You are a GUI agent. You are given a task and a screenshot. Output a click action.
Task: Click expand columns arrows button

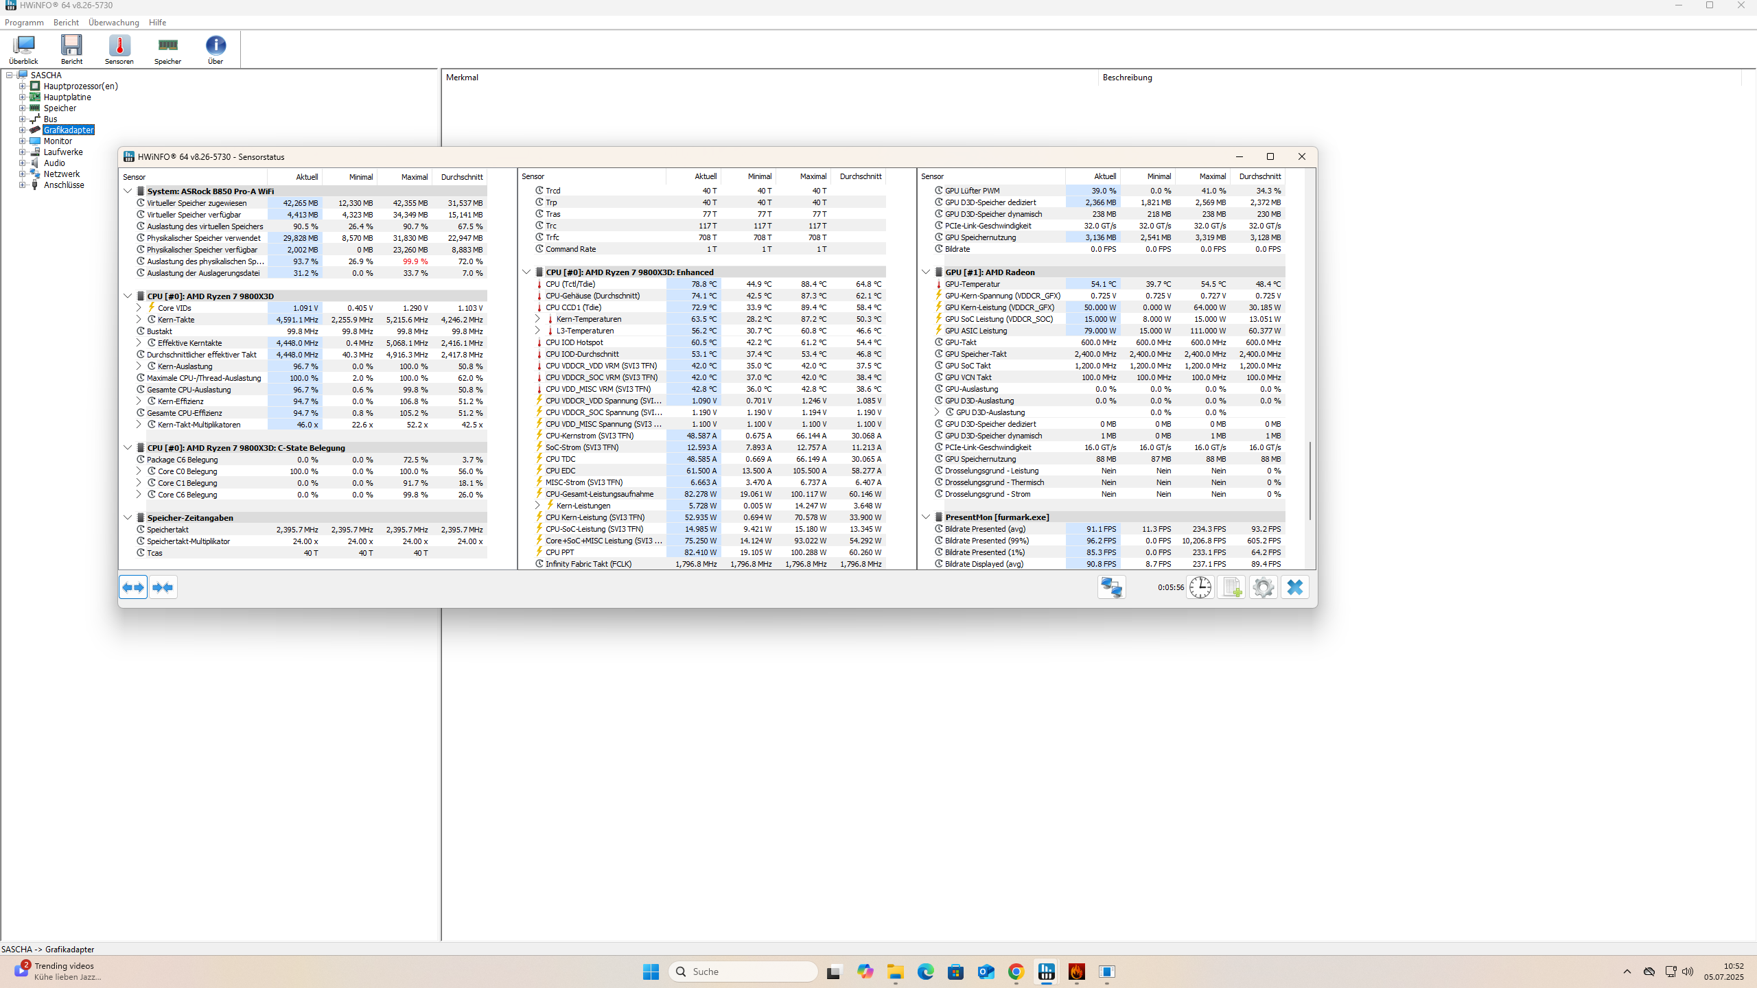coord(133,587)
